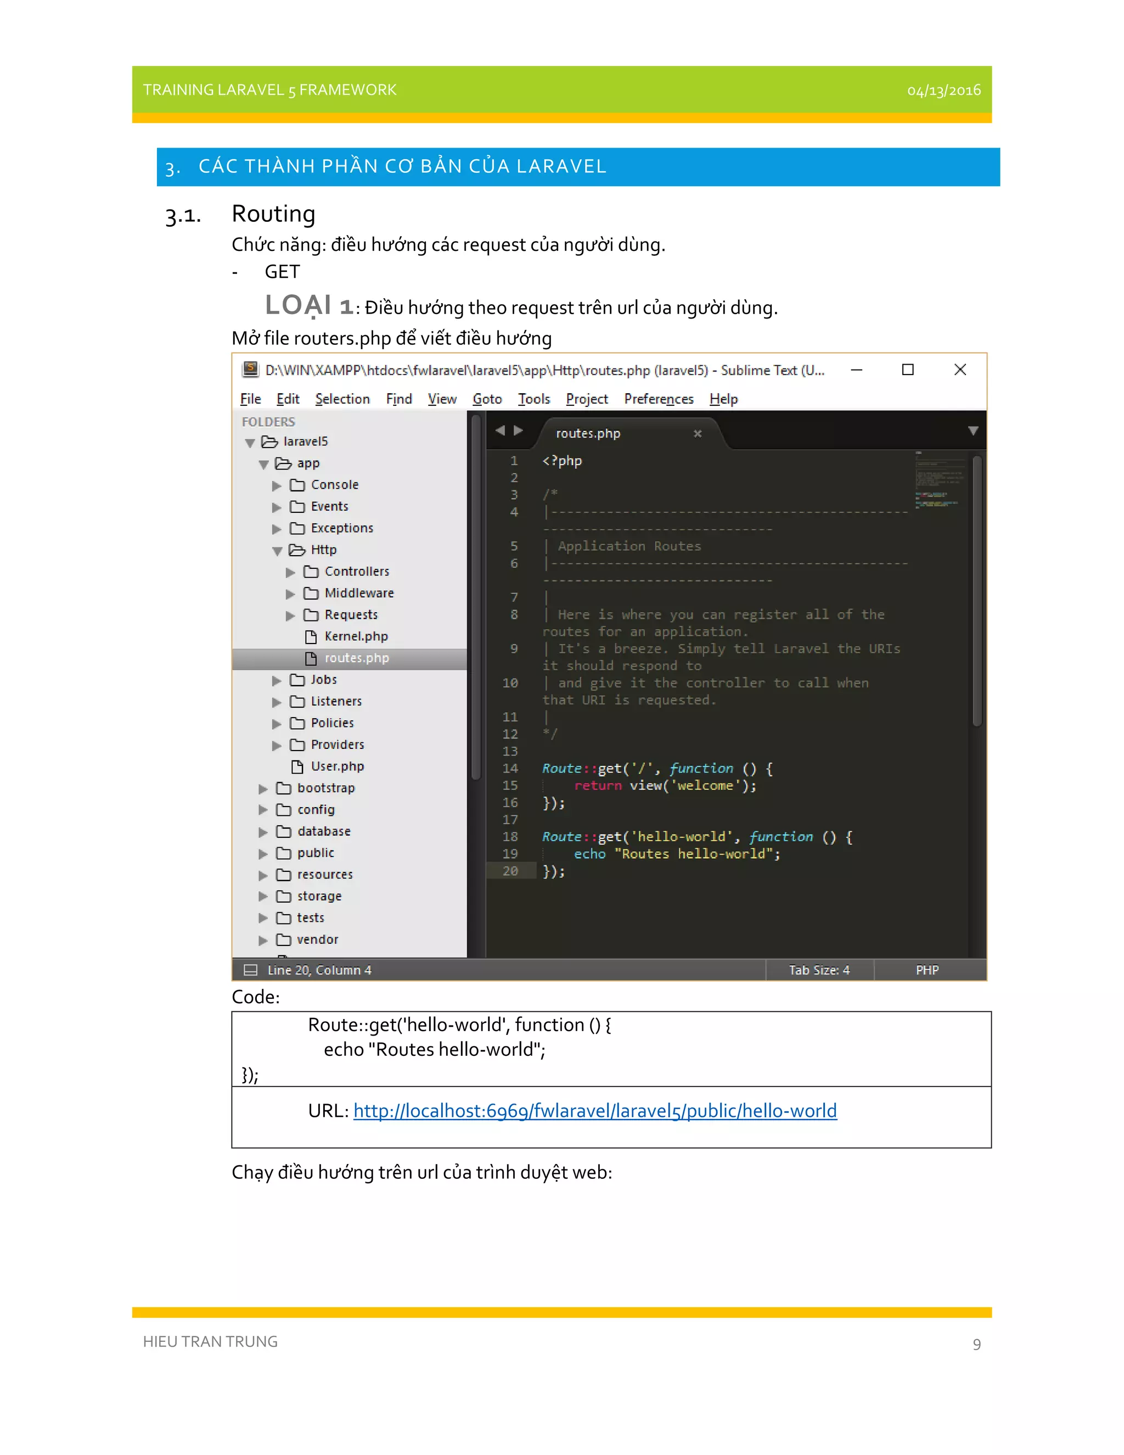Click the vendor folder icon

point(284,940)
